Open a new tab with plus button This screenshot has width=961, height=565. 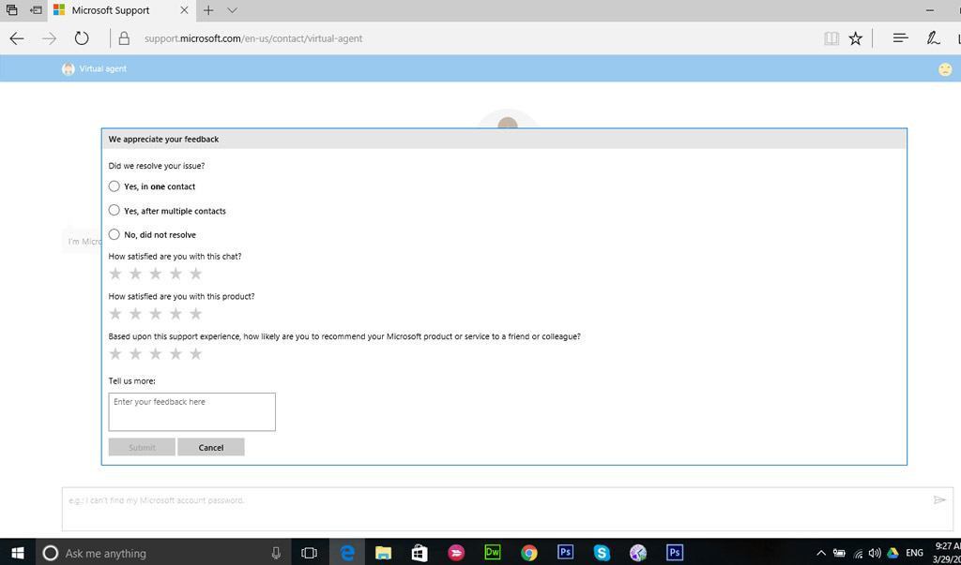coord(208,10)
